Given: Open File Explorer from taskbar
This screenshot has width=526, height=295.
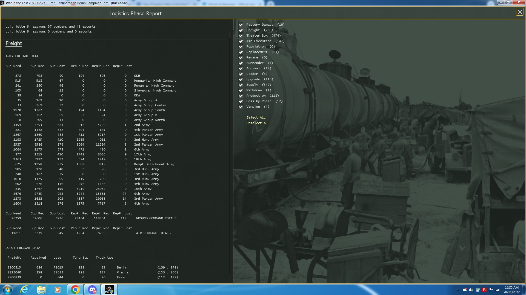Looking at the screenshot, I should [x=41, y=290].
